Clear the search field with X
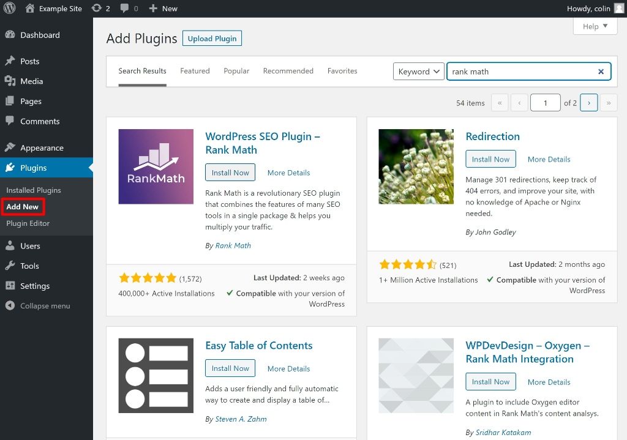 (x=601, y=72)
